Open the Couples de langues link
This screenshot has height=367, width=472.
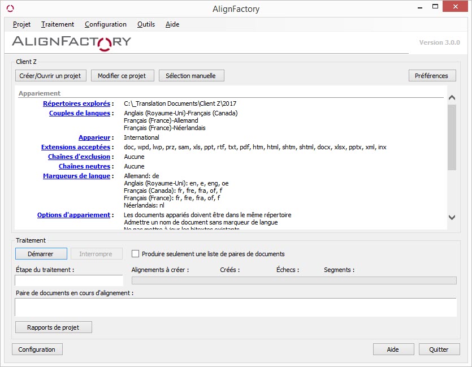pyautogui.click(x=79, y=113)
